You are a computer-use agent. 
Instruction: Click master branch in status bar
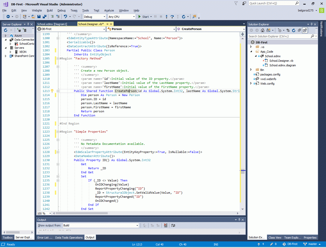tap(312, 244)
